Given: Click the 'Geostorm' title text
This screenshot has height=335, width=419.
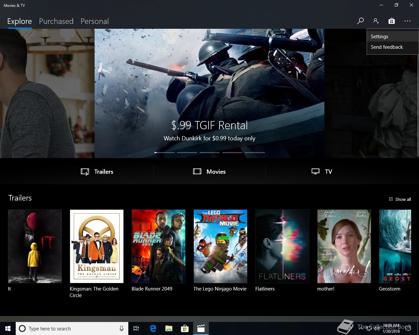Looking at the screenshot, I should coord(390,289).
